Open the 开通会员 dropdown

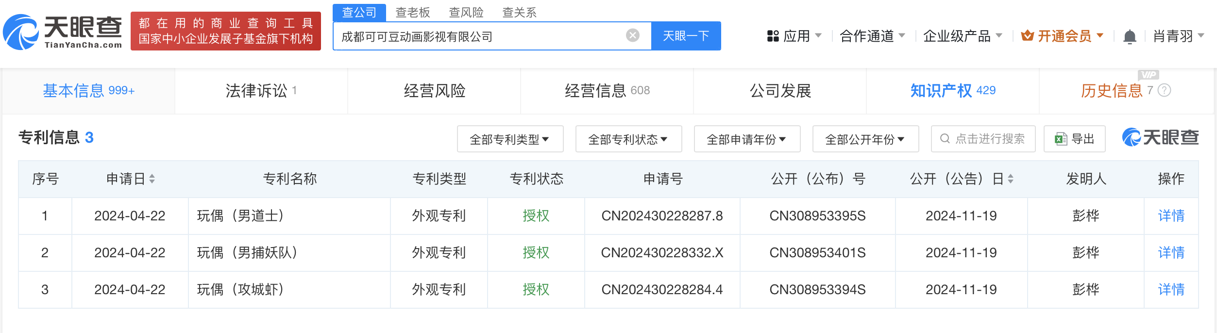[x=1063, y=36]
